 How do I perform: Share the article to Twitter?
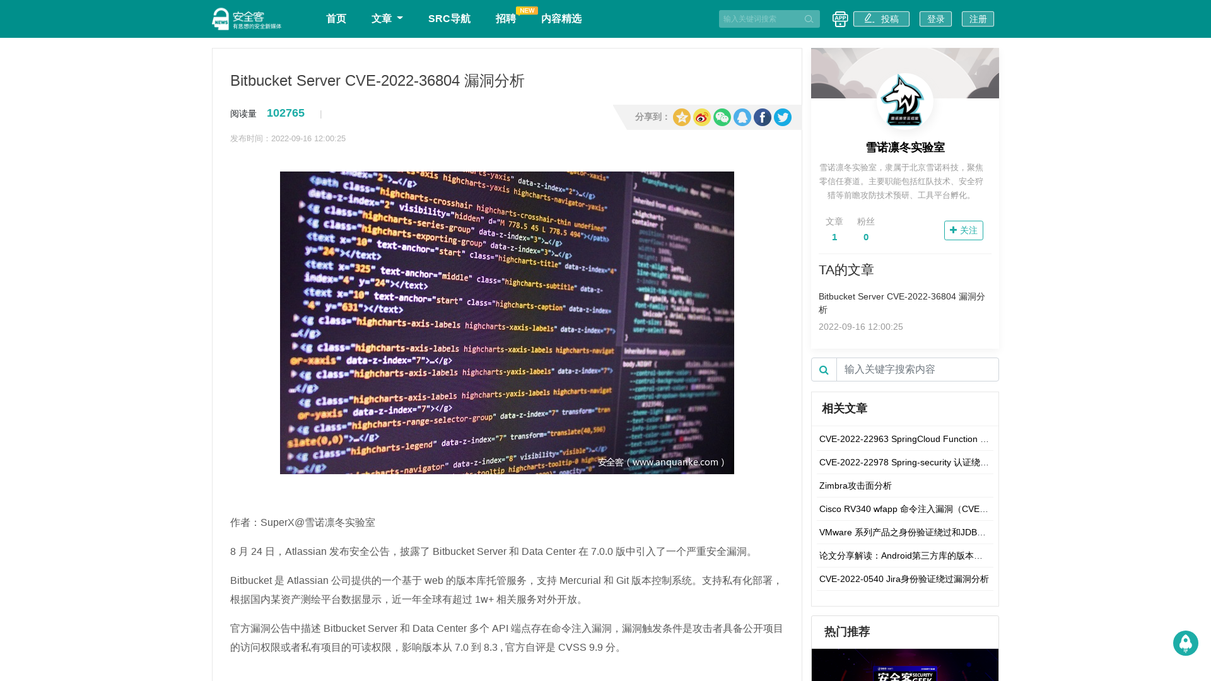(782, 117)
